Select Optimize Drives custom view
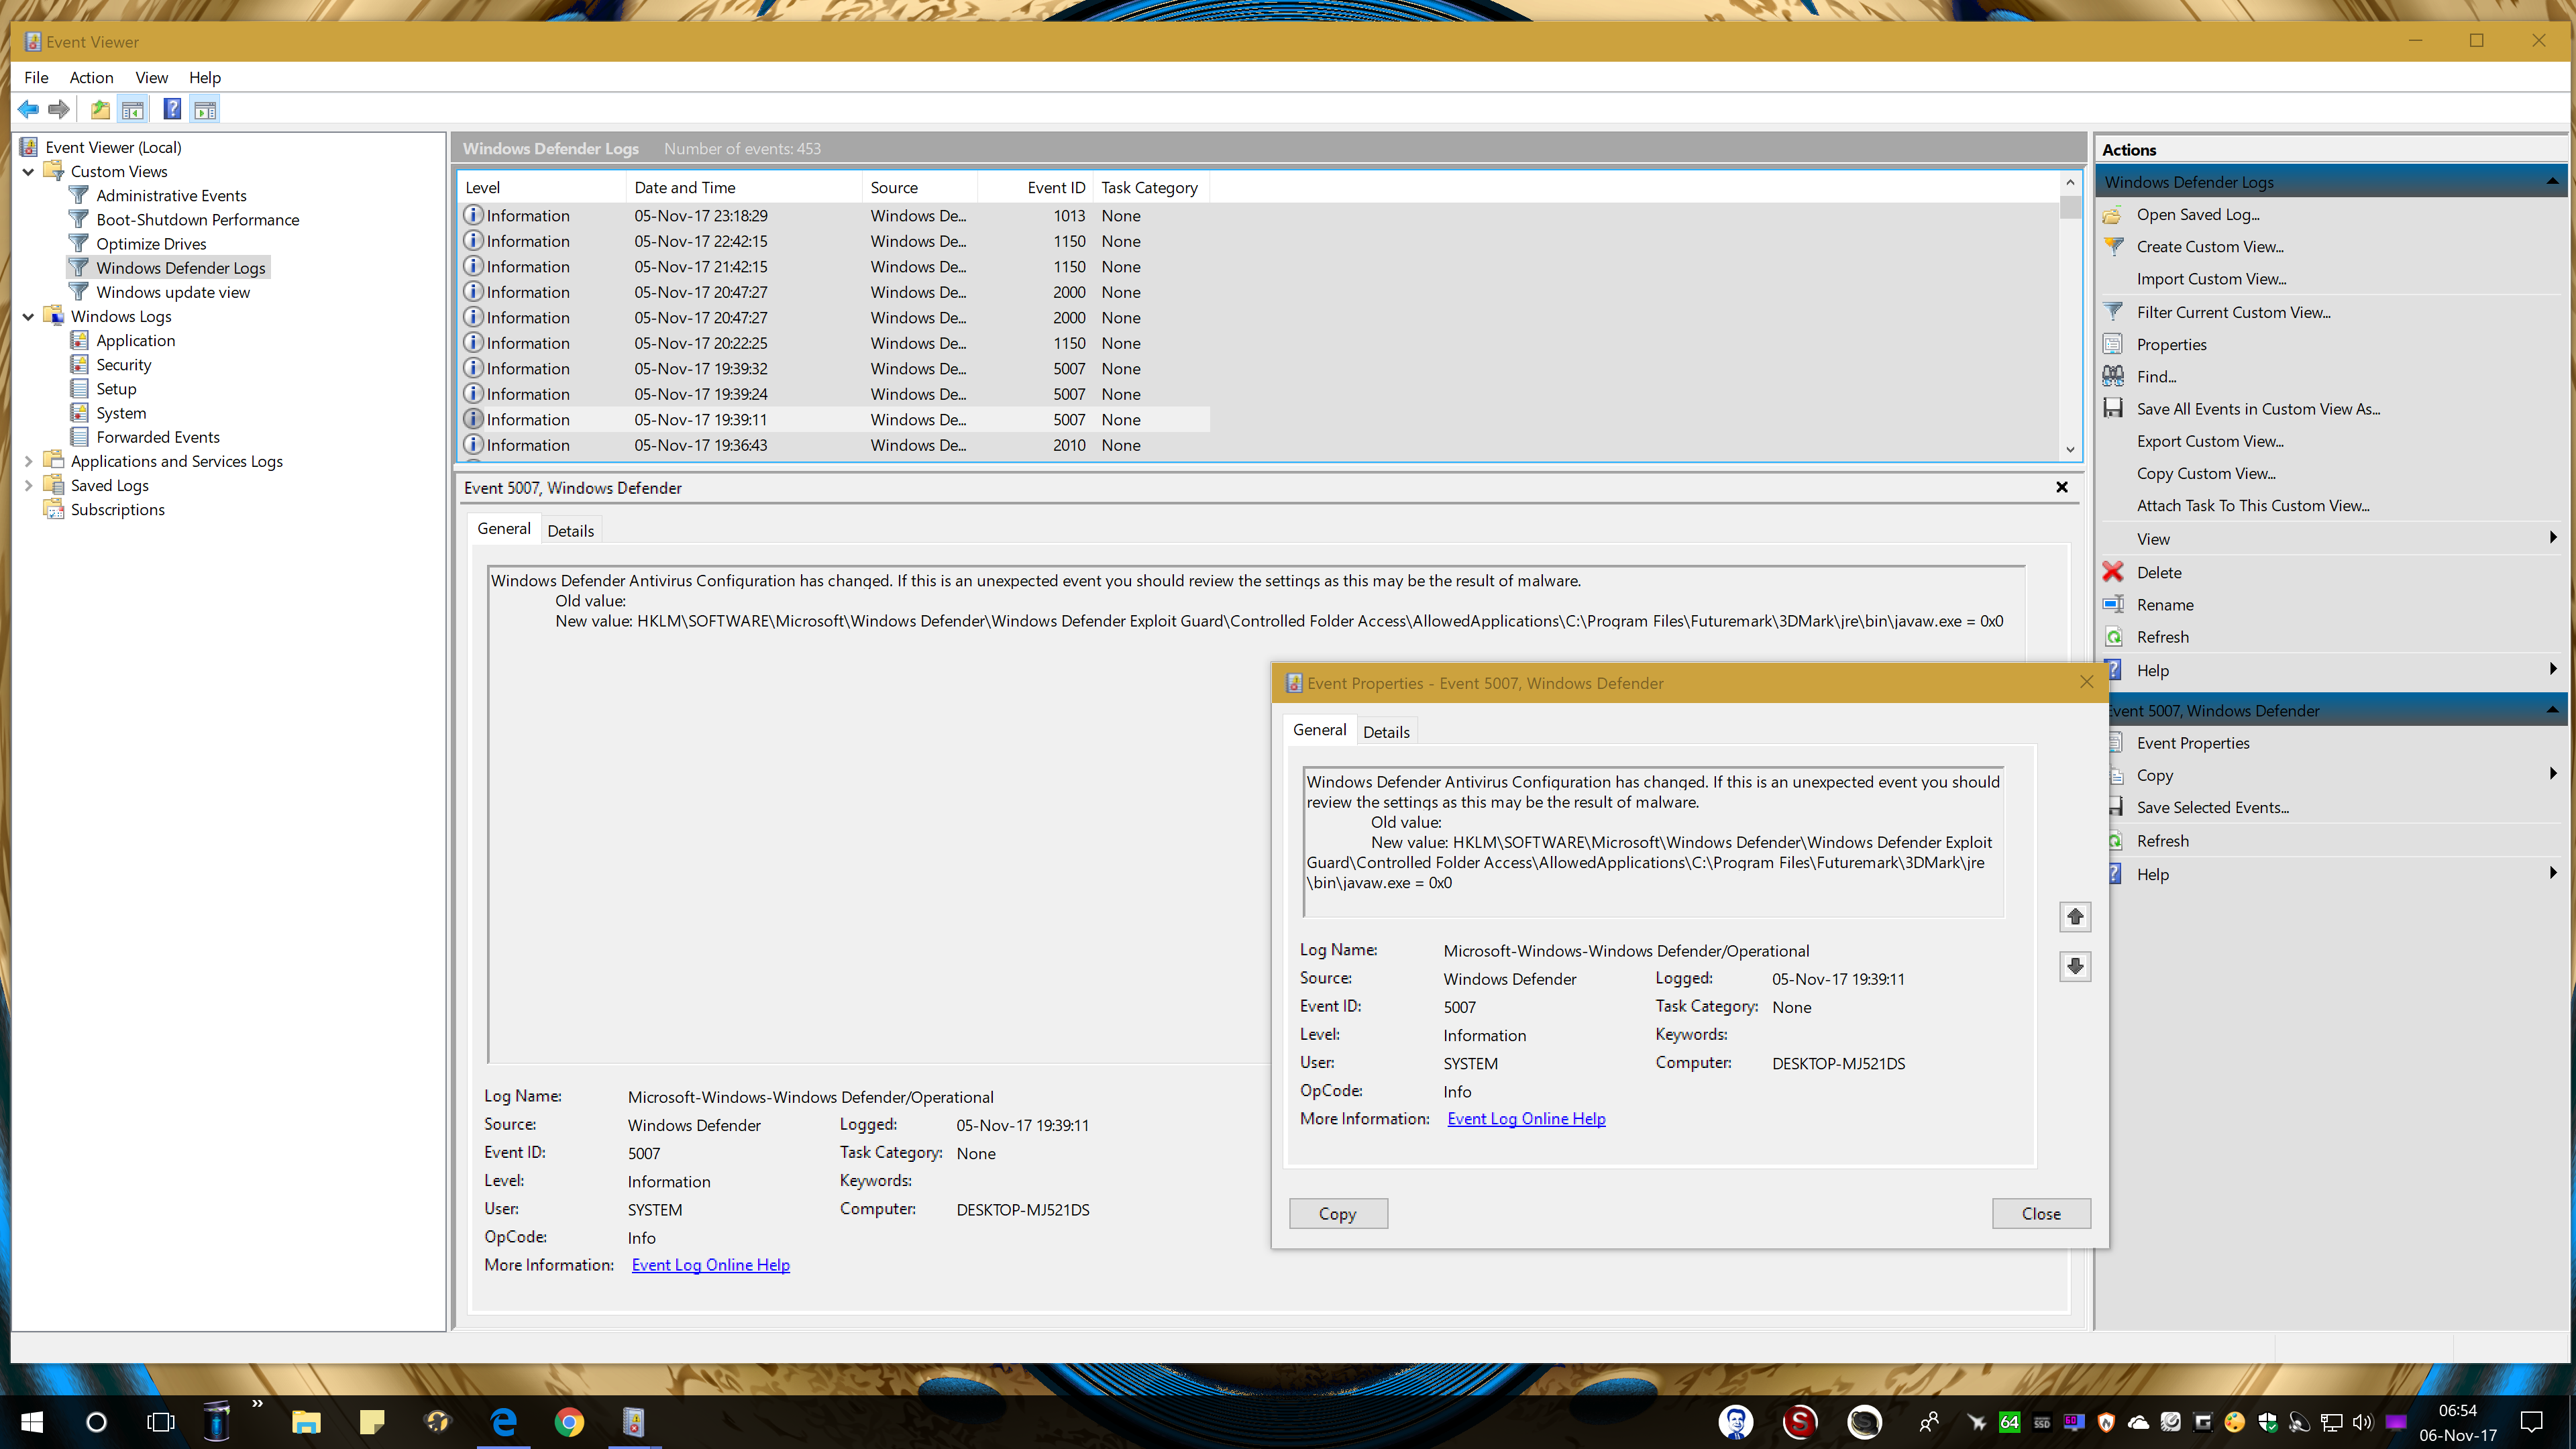The width and height of the screenshot is (2576, 1449). tap(151, 243)
